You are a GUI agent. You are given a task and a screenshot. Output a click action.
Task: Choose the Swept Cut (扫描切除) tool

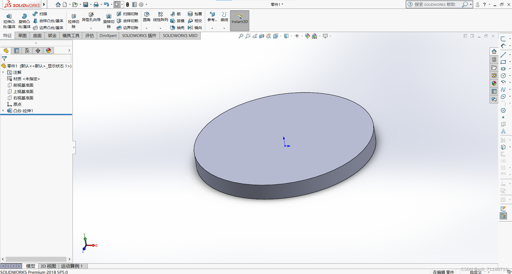[128, 14]
